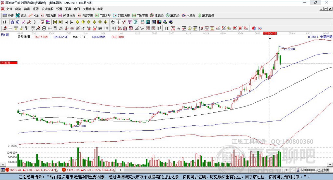Expand the candlestick style dropdown arrow
The width and height of the screenshot is (333, 180).
point(38,22)
